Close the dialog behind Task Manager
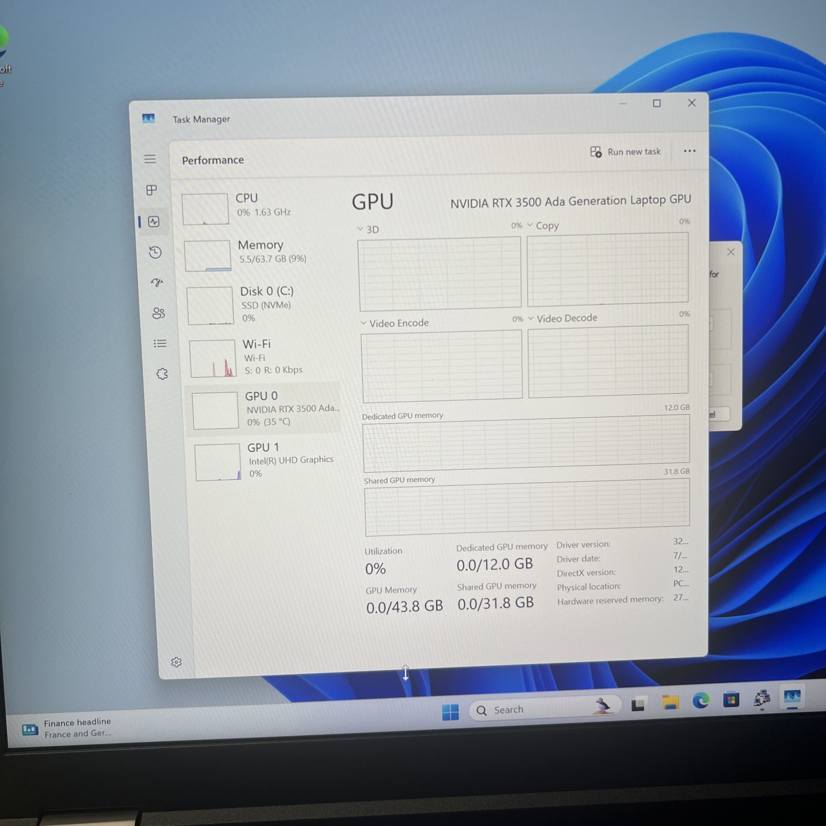This screenshot has height=826, width=826. click(730, 252)
